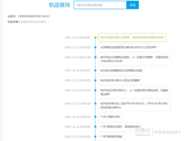The width and height of the screenshot is (184, 141).
Task: Click the timeline marker for 2015-12-12 21:57:52
Action: (95, 90)
